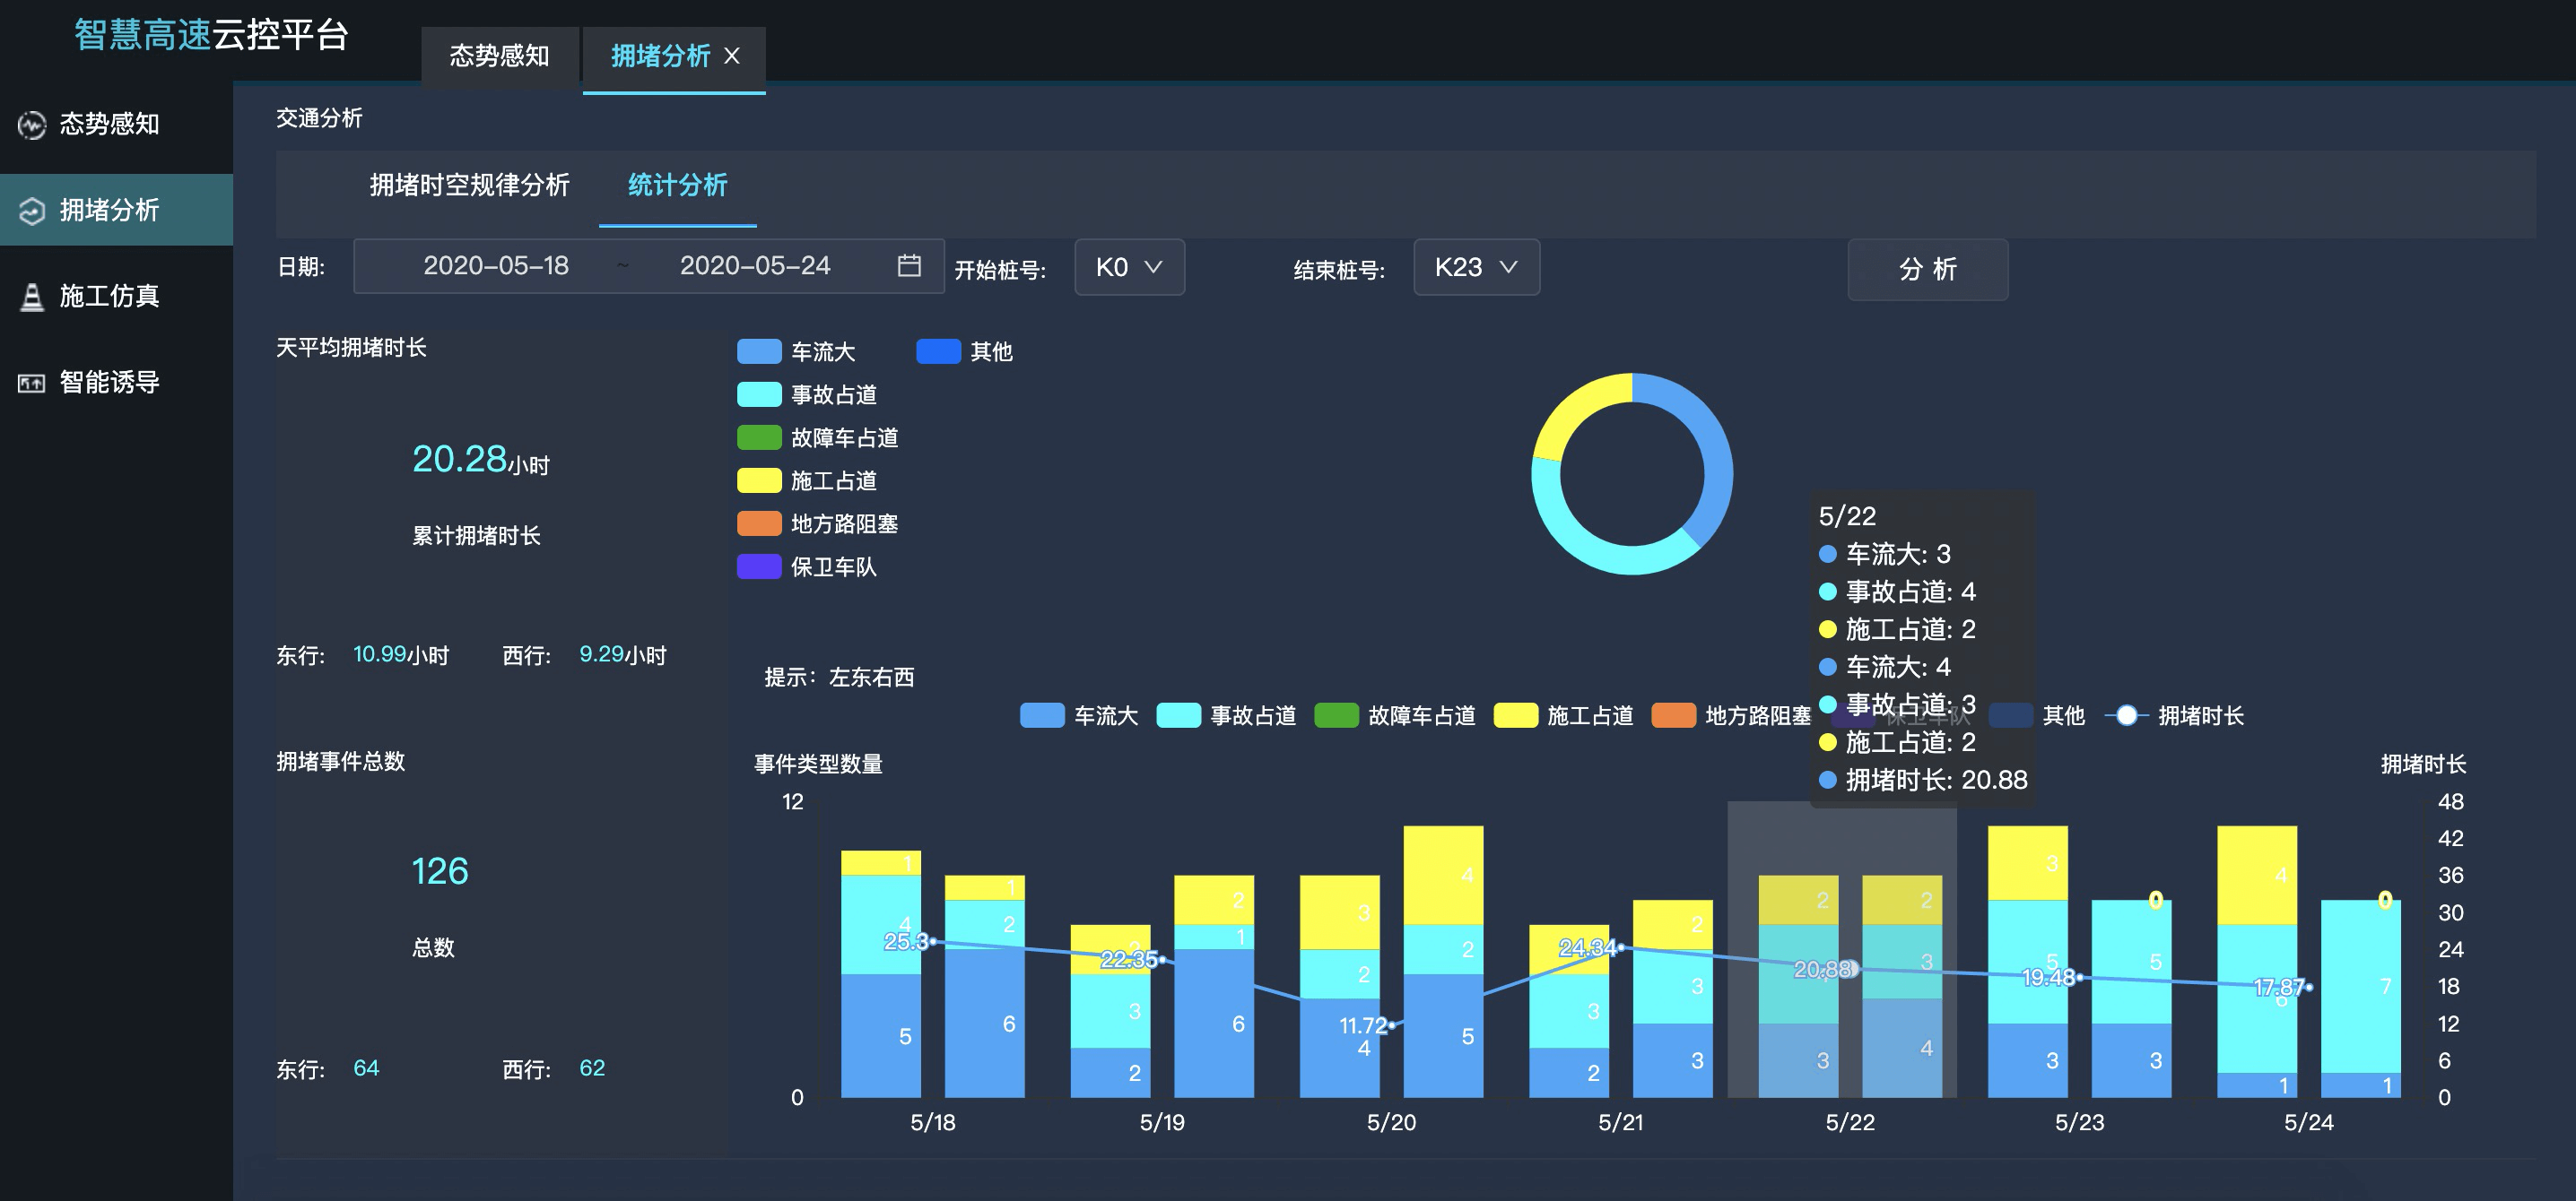The height and width of the screenshot is (1201, 2576).
Task: Toggle 其他 in the bar chart legend
Action: click(x=2037, y=715)
